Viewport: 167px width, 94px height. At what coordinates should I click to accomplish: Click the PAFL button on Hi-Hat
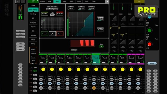tap(76, 88)
